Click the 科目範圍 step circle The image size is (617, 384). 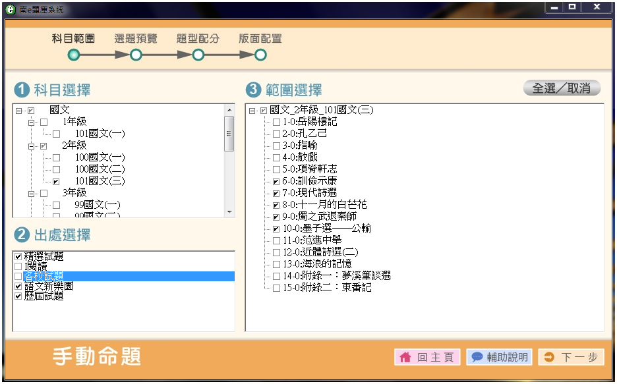(74, 55)
